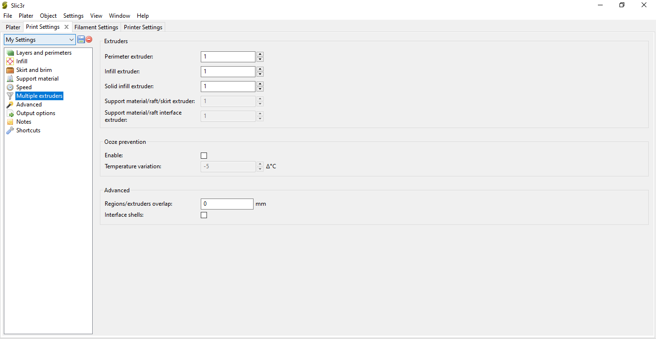Restore down the Slic3r window
Image resolution: width=656 pixels, height=339 pixels.
click(x=622, y=5)
